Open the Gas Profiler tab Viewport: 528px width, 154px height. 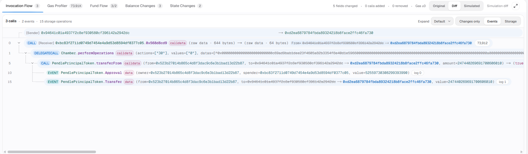65,6
